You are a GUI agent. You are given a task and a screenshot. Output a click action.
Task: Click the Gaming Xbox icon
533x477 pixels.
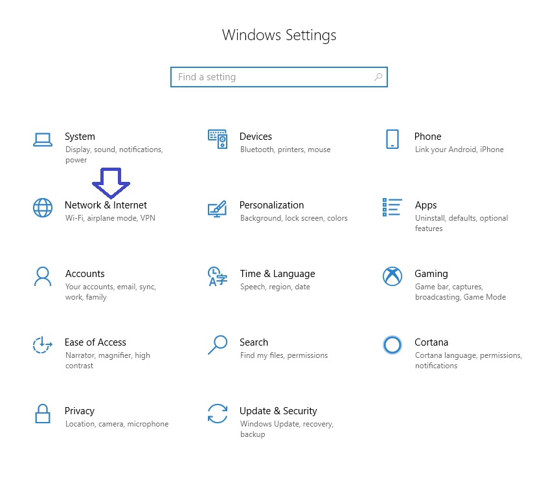coord(392,276)
